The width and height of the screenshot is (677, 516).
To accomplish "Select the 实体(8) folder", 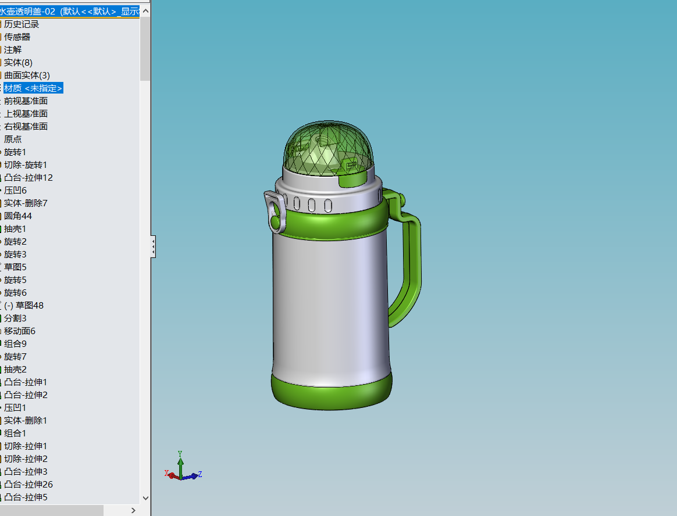I will click(x=18, y=63).
